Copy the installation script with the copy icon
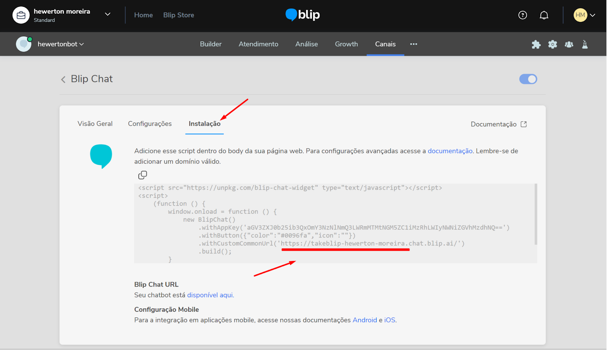 [143, 175]
